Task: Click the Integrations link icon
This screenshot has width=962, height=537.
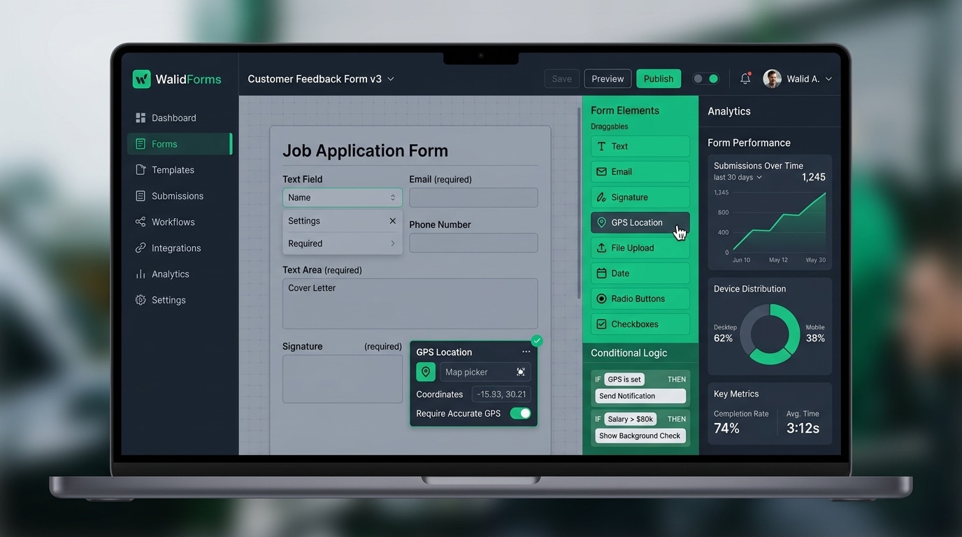Action: 141,248
